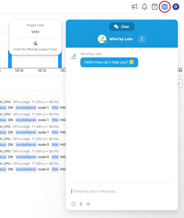This screenshot has height=218, width=184.
Task: Click the voice message waveform icon
Action: pos(88,204)
